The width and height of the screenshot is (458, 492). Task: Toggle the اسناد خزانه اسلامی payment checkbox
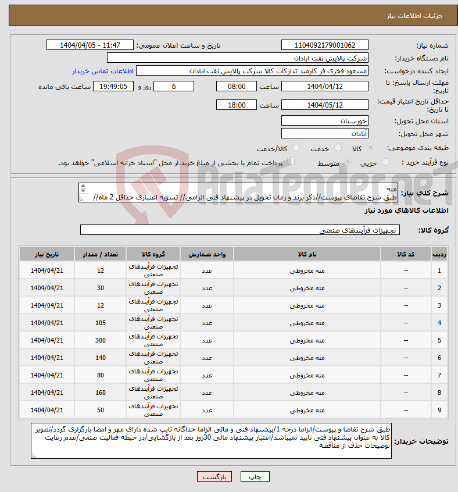pyautogui.click(x=291, y=162)
